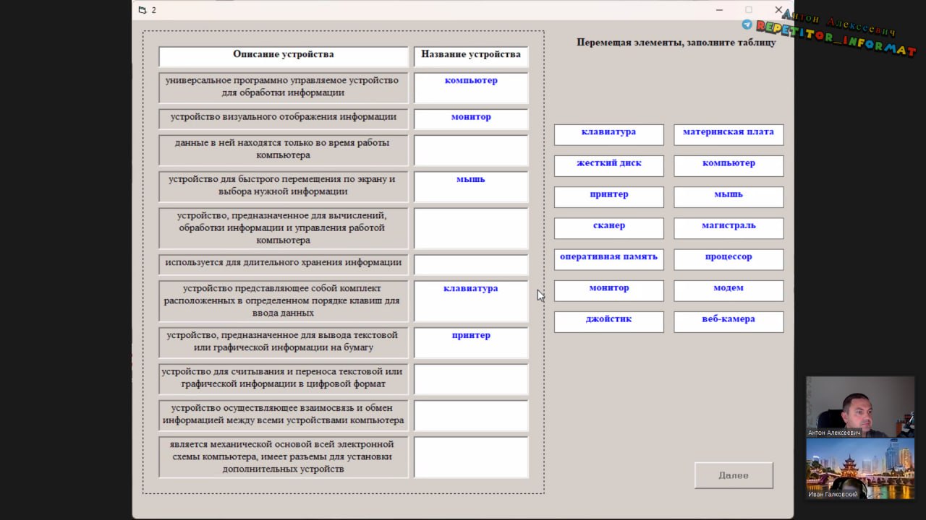The height and width of the screenshot is (520, 926).
Task: Select the джойстик tile
Action: click(608, 321)
